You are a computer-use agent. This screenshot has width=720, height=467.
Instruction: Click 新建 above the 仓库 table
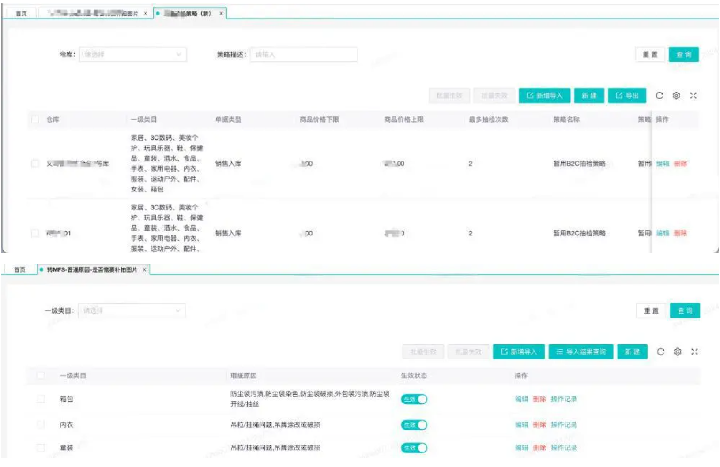[589, 95]
